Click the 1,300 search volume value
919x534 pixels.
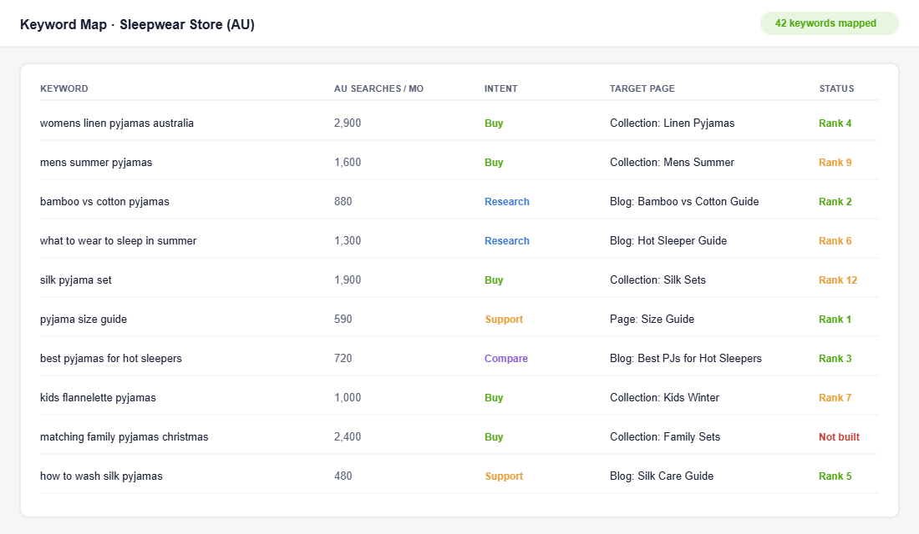coord(348,240)
